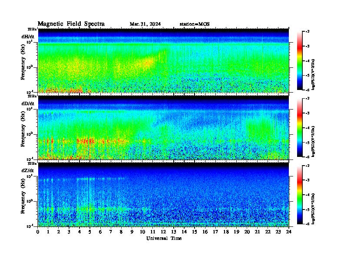Viewport: 344px width, 266px height.
Task: Open the dD/dt spectrogram plot
Action: point(163,128)
